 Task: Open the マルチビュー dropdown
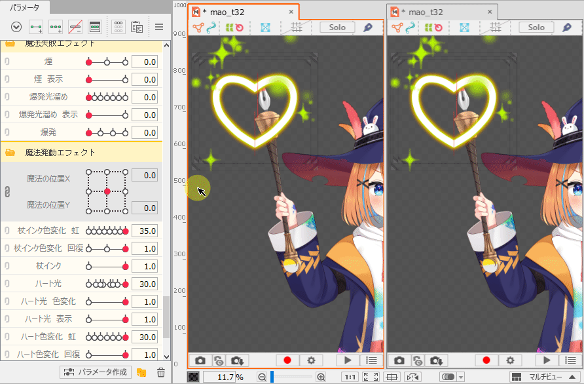point(545,377)
